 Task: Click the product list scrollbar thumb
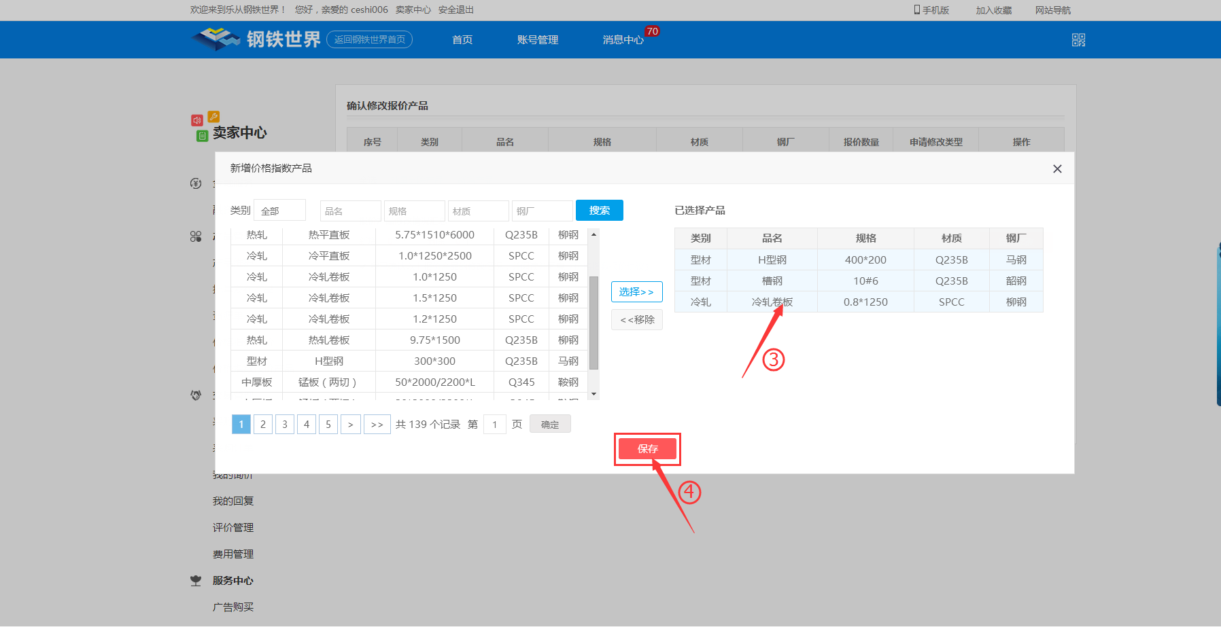[594, 323]
